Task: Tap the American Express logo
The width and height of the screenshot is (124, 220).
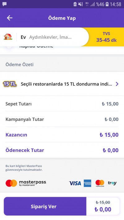Action: (x=87, y=183)
